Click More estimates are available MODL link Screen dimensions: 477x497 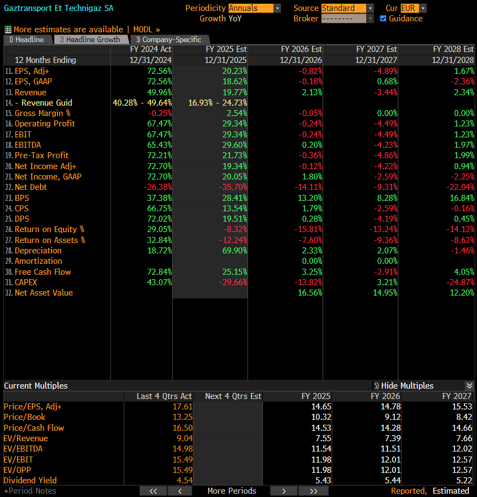(x=87, y=30)
